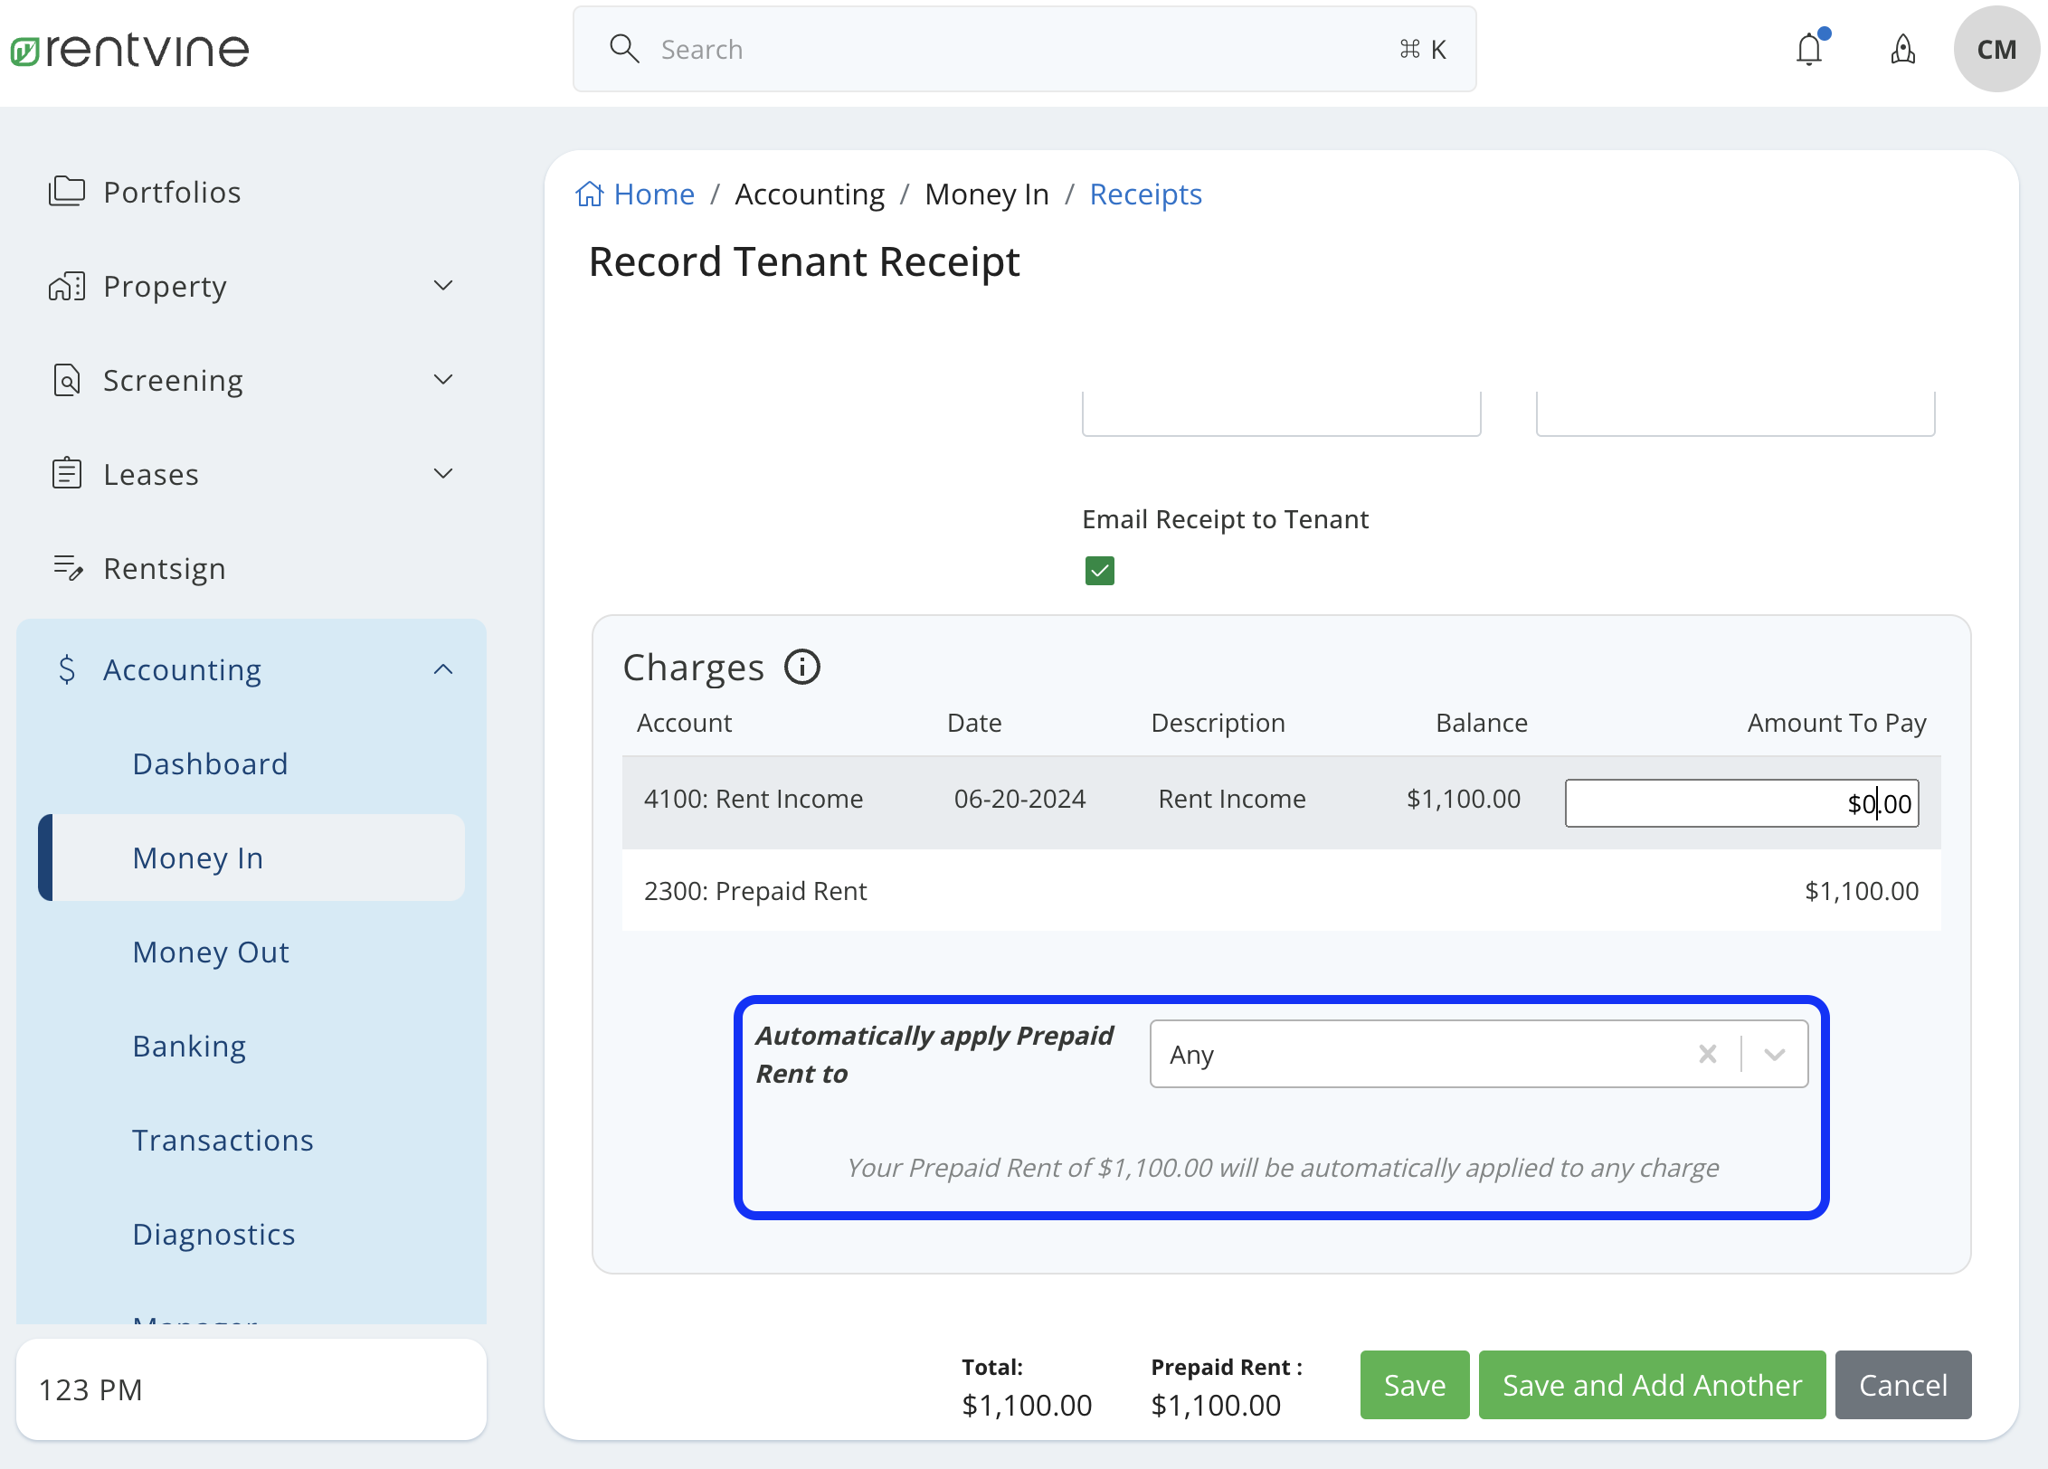Click the notification bell icon
Viewport: 2048px width, 1469px height.
[1809, 49]
